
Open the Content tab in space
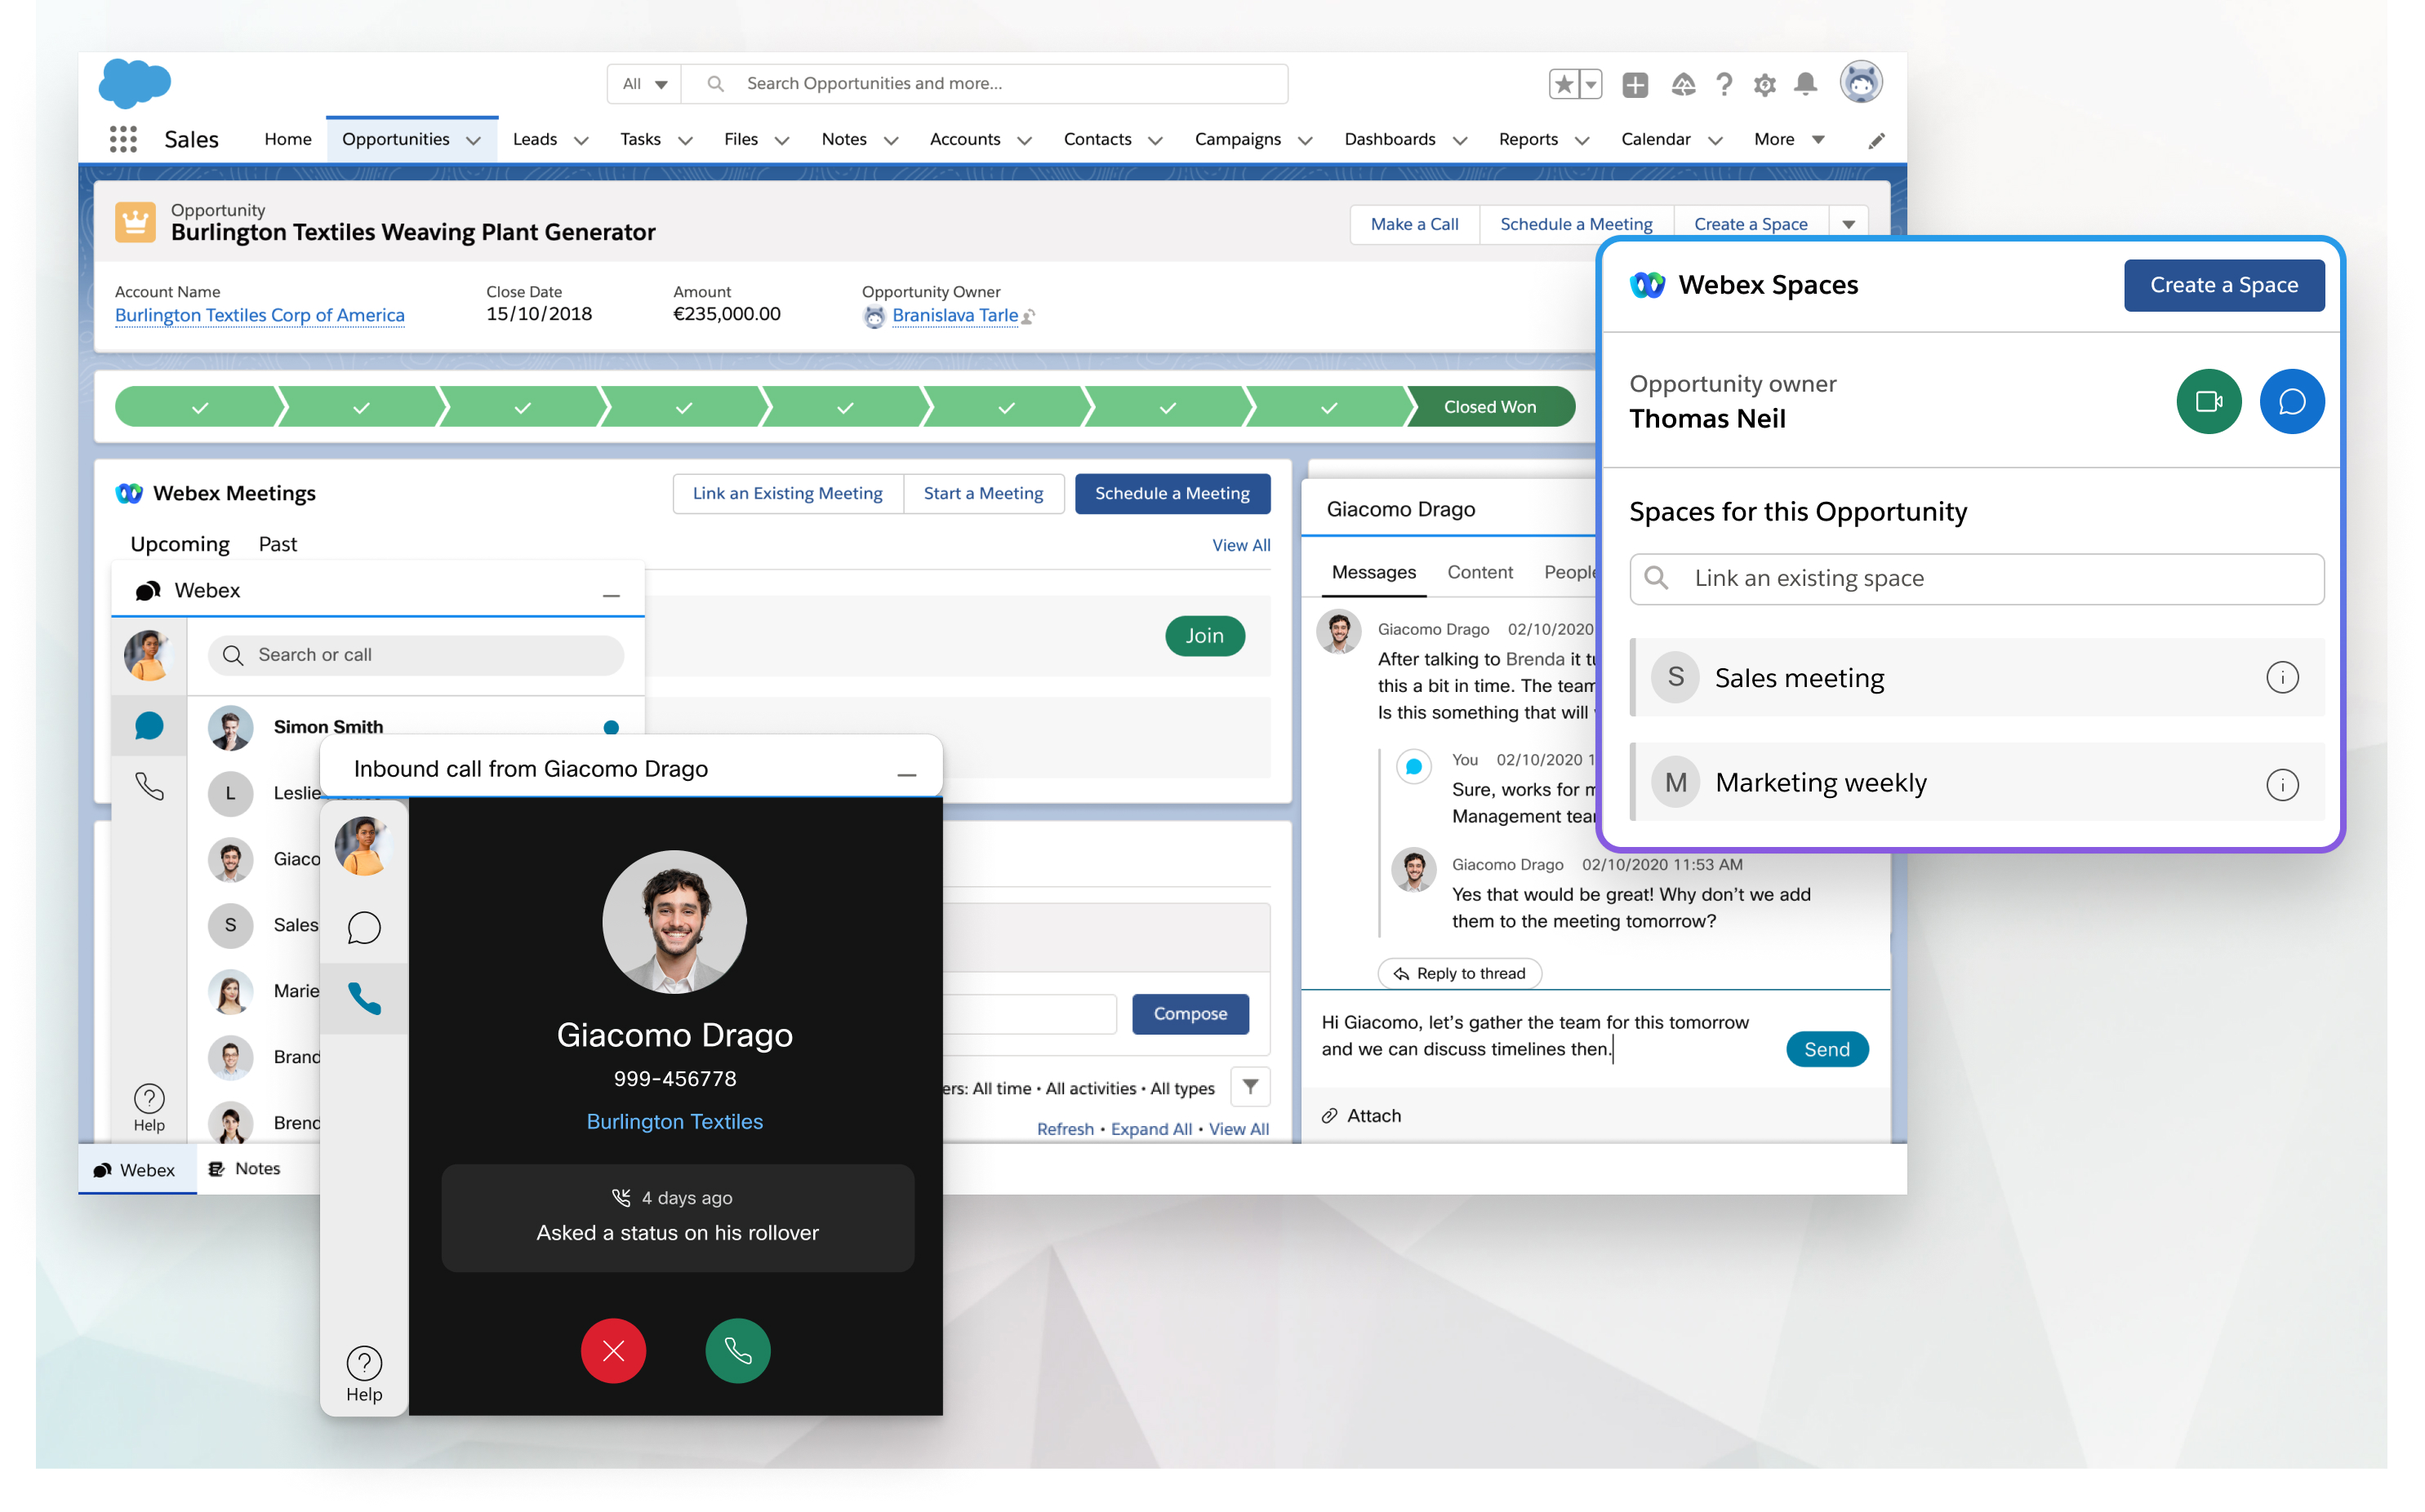pyautogui.click(x=1479, y=572)
